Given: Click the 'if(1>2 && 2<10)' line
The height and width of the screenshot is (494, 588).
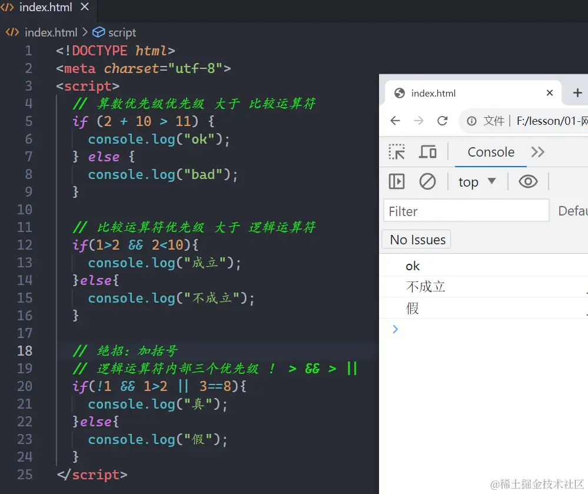Looking at the screenshot, I should coord(135,245).
